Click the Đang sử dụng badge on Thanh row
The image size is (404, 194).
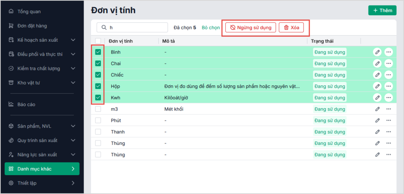pyautogui.click(x=329, y=131)
